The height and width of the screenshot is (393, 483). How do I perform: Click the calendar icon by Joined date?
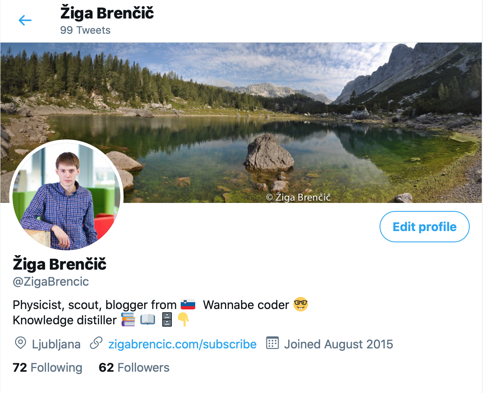pos(272,344)
